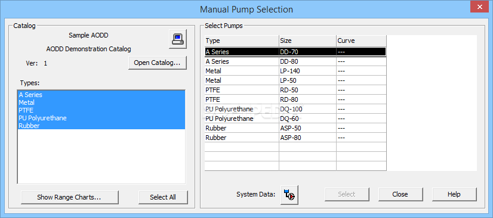This screenshot has width=493, height=218.
Task: Click Metal type cell in LP-140 row
Action: pos(242,71)
